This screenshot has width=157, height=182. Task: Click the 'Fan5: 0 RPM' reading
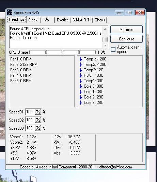[21, 81]
